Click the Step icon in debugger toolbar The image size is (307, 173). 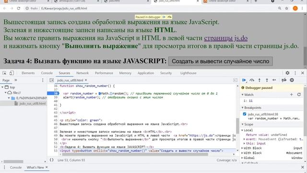pos(274,80)
